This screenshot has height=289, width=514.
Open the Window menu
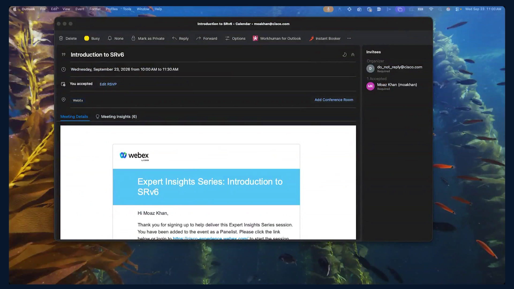click(x=143, y=9)
